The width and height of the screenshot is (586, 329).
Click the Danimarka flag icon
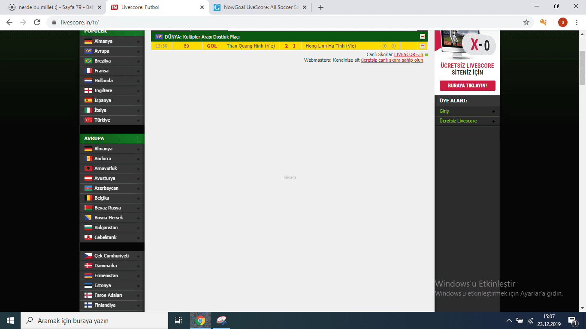(88, 266)
